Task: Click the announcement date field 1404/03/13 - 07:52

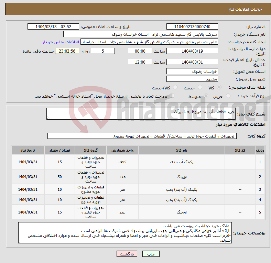Action: coord(53,27)
